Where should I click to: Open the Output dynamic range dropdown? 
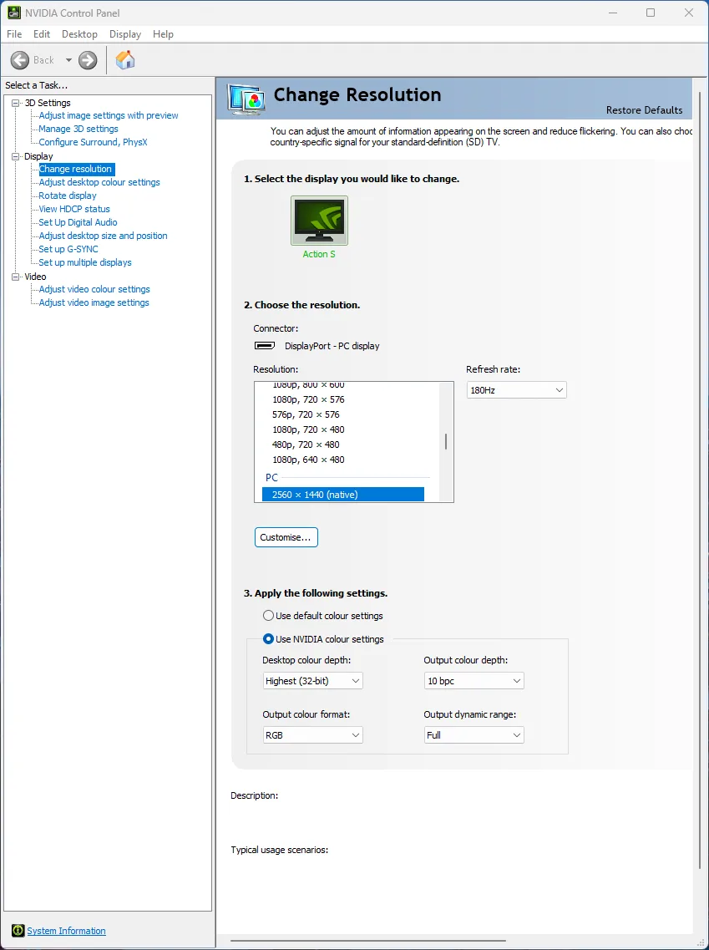click(x=474, y=735)
